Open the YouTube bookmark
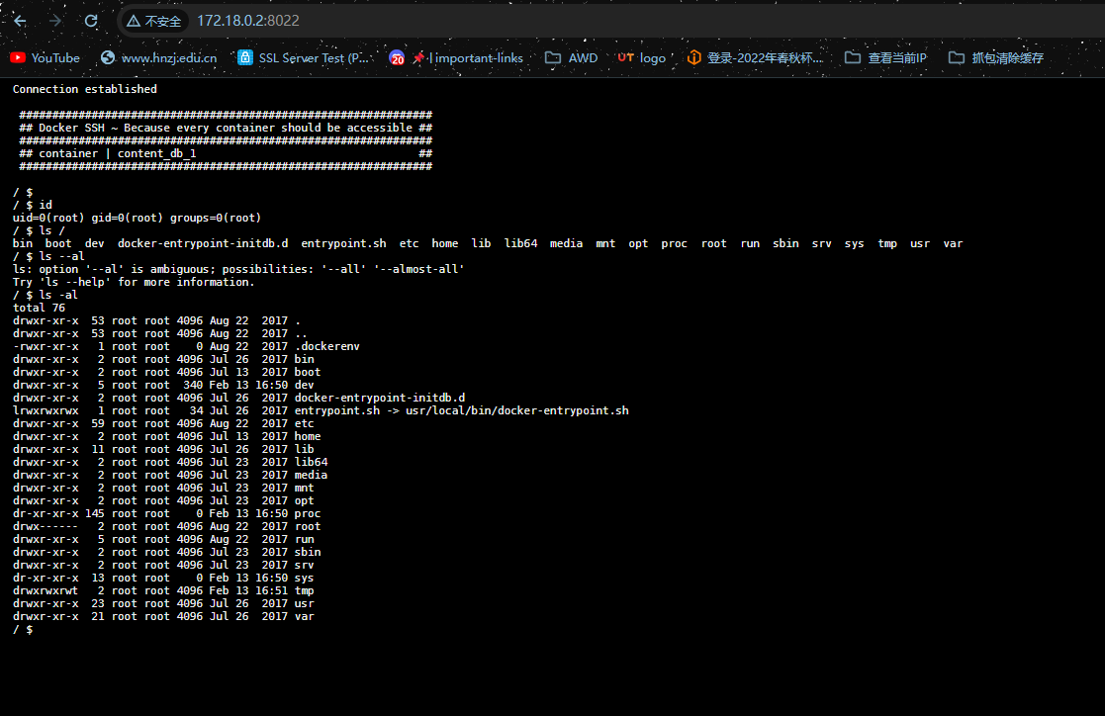Screen dimensions: 1105x716 click(x=45, y=57)
